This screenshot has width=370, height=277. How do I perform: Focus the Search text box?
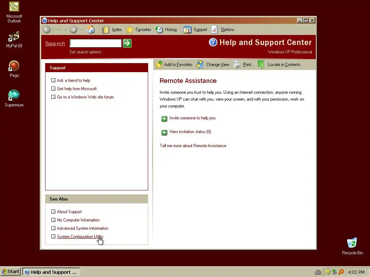pos(95,43)
